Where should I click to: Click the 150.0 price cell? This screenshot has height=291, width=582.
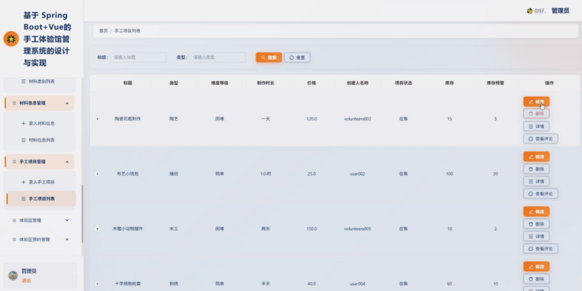click(312, 228)
